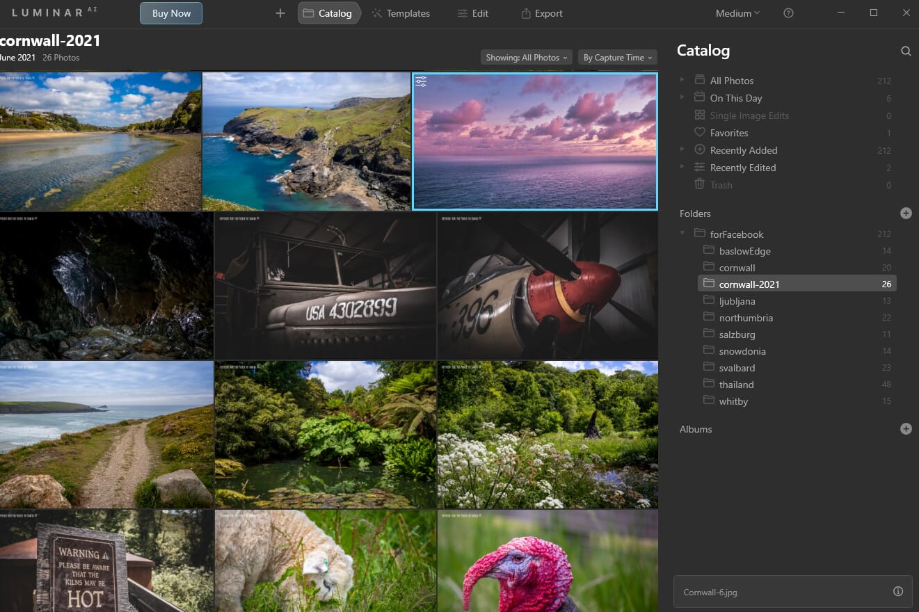This screenshot has width=919, height=612.
Task: Add a new folder using the plus icon beside Folders
Action: (x=906, y=213)
